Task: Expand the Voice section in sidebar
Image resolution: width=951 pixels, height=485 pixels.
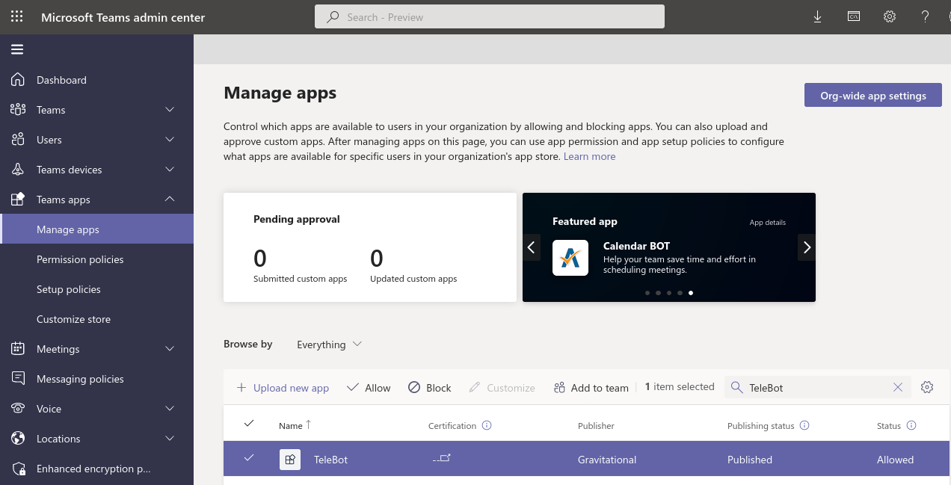Action: tap(169, 409)
